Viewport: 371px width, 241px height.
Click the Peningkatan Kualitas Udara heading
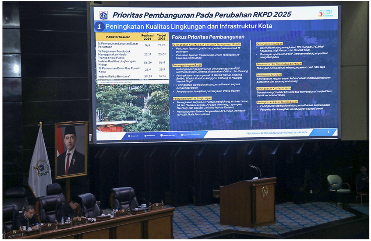[274, 88]
